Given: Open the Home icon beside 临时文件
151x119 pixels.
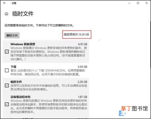Looking at the screenshot, I should 6,14.
